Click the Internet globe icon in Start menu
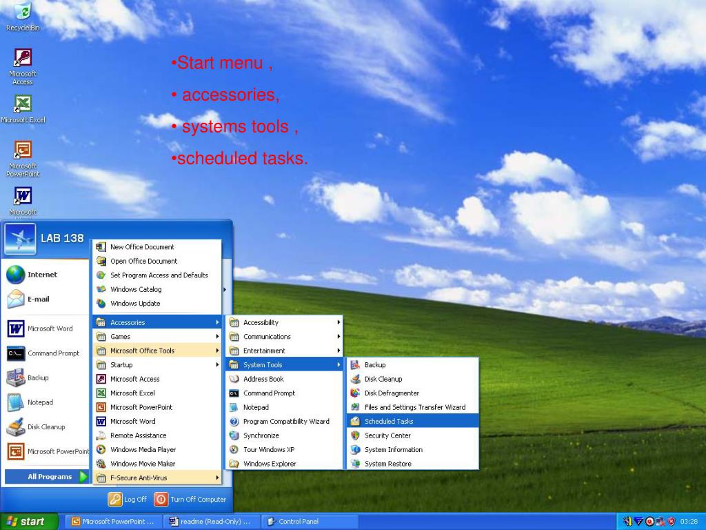This screenshot has height=530, width=706. pos(16,275)
